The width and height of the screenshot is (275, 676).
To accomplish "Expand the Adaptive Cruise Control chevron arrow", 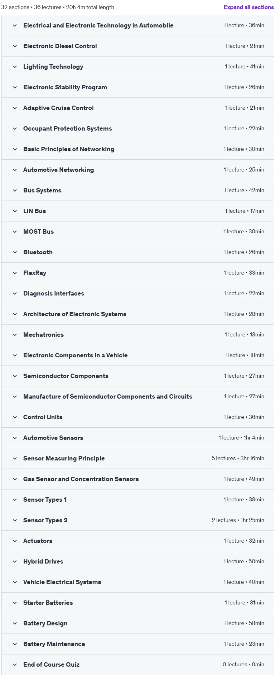I will pos(15,108).
